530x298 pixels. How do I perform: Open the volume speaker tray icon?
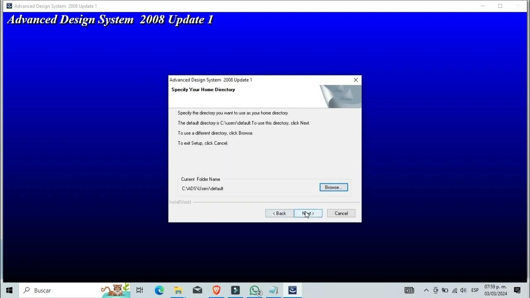tap(463, 291)
